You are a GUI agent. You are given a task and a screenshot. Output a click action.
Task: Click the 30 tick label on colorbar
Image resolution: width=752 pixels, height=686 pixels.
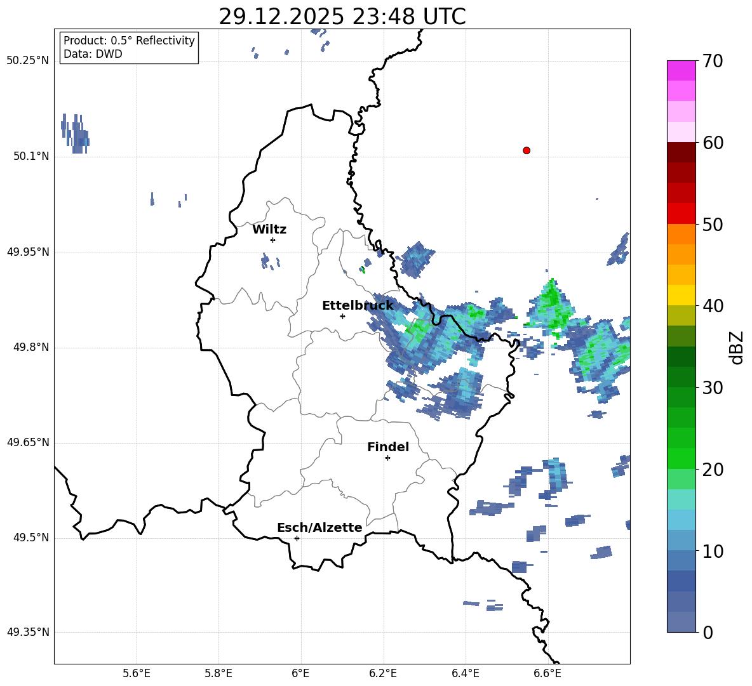click(x=713, y=388)
